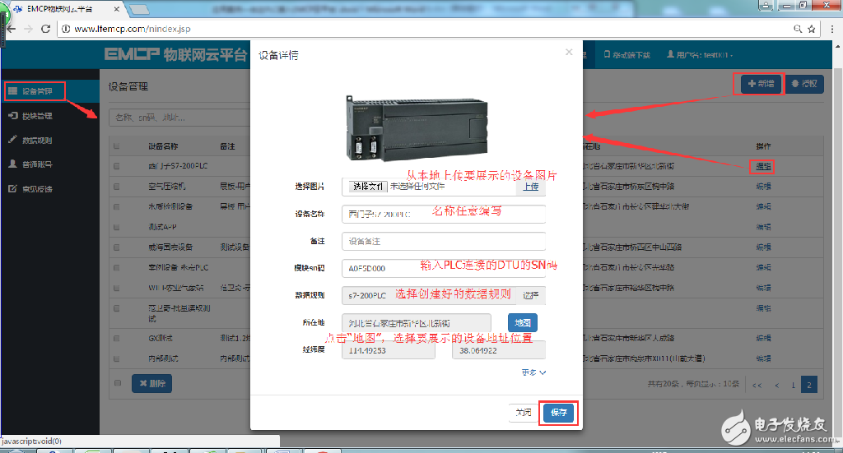
Task: Open a new browser tab
Action: pos(138,9)
